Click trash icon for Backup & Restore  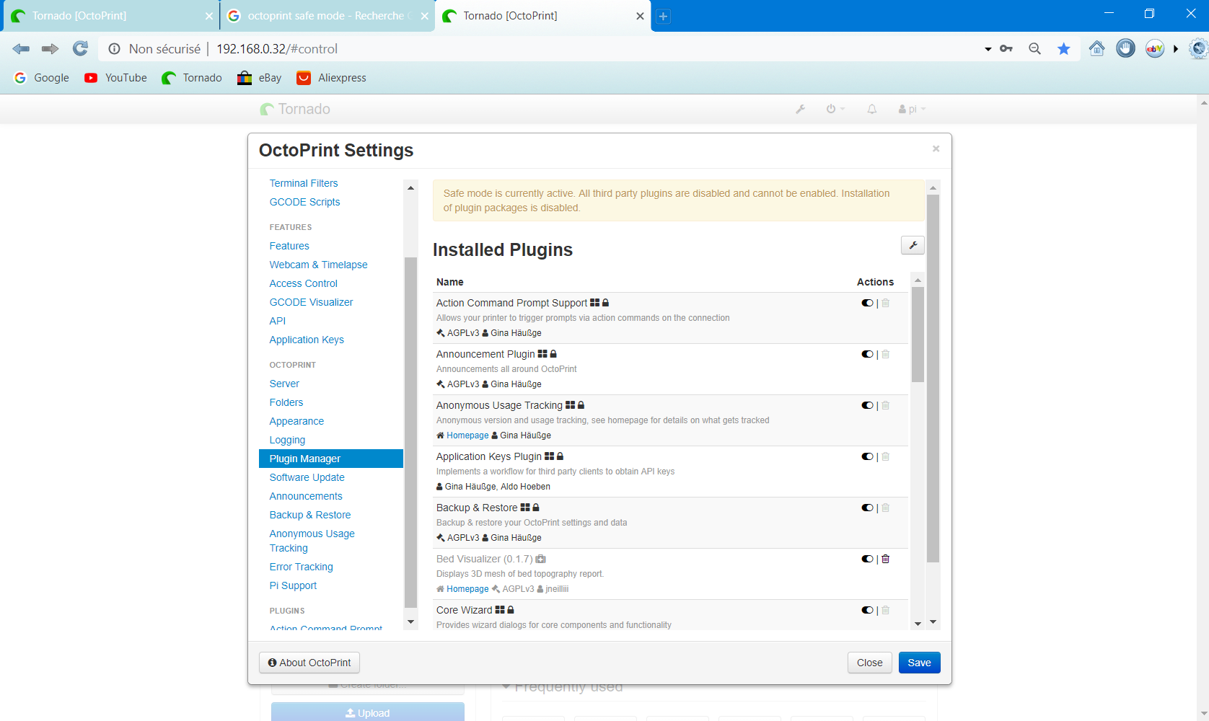886,508
